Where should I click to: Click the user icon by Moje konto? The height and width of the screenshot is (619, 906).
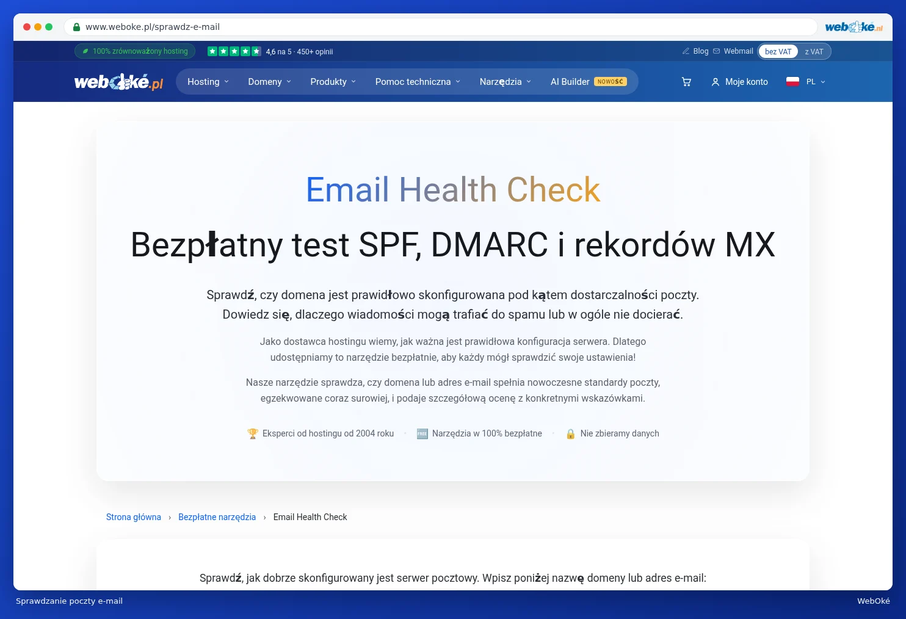coord(716,82)
